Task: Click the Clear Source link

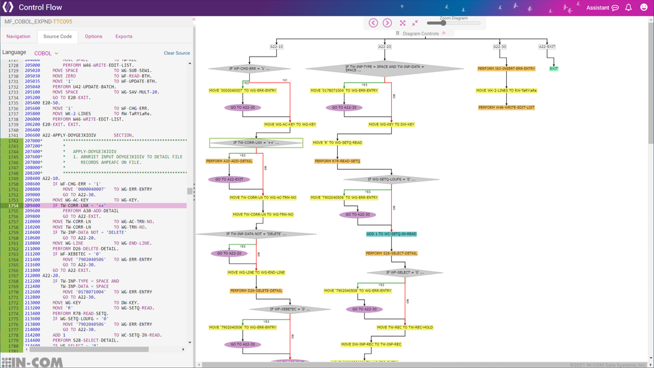Action: pos(176,53)
